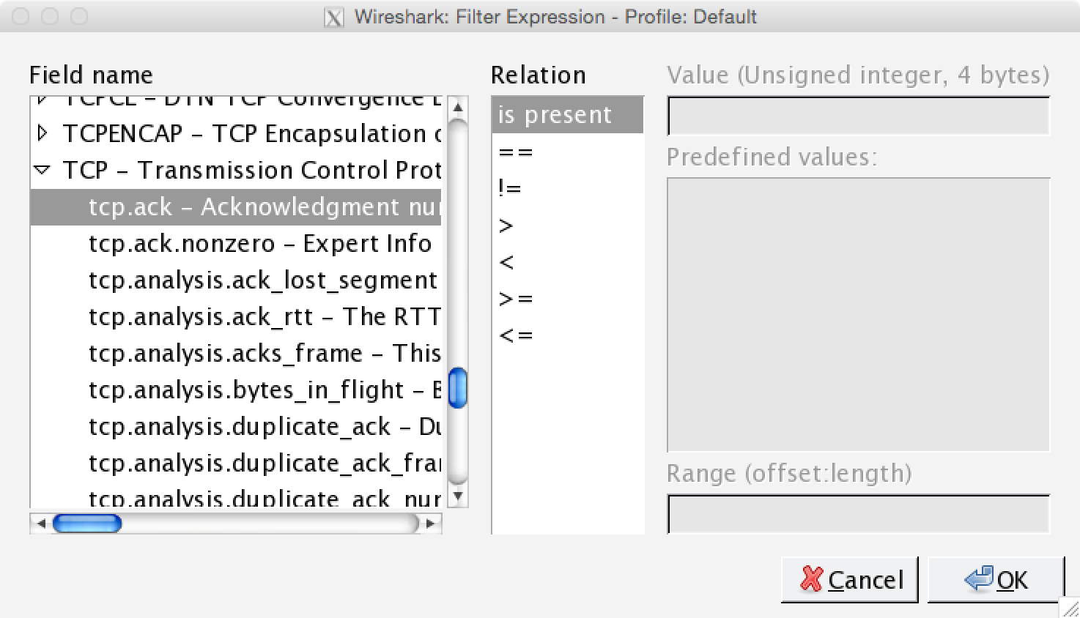Click the Value input field
This screenshot has width=1080, height=618.
[x=859, y=116]
